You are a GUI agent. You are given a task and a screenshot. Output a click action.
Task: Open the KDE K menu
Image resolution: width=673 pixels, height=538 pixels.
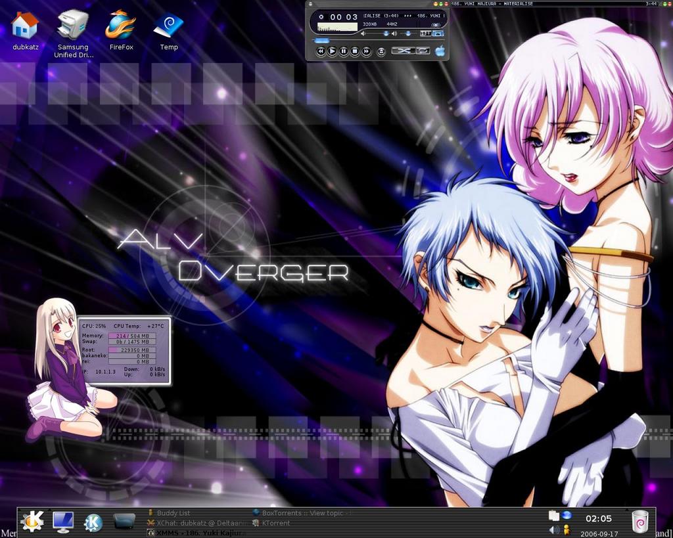(32, 522)
